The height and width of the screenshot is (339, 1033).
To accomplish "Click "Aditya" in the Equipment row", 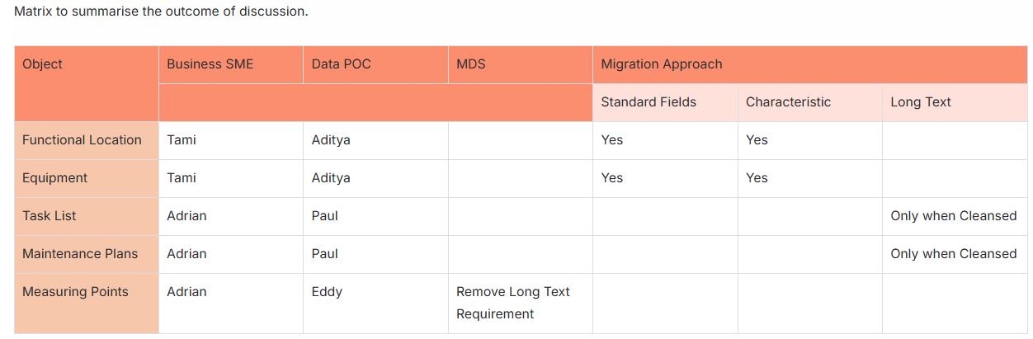I will (x=331, y=178).
